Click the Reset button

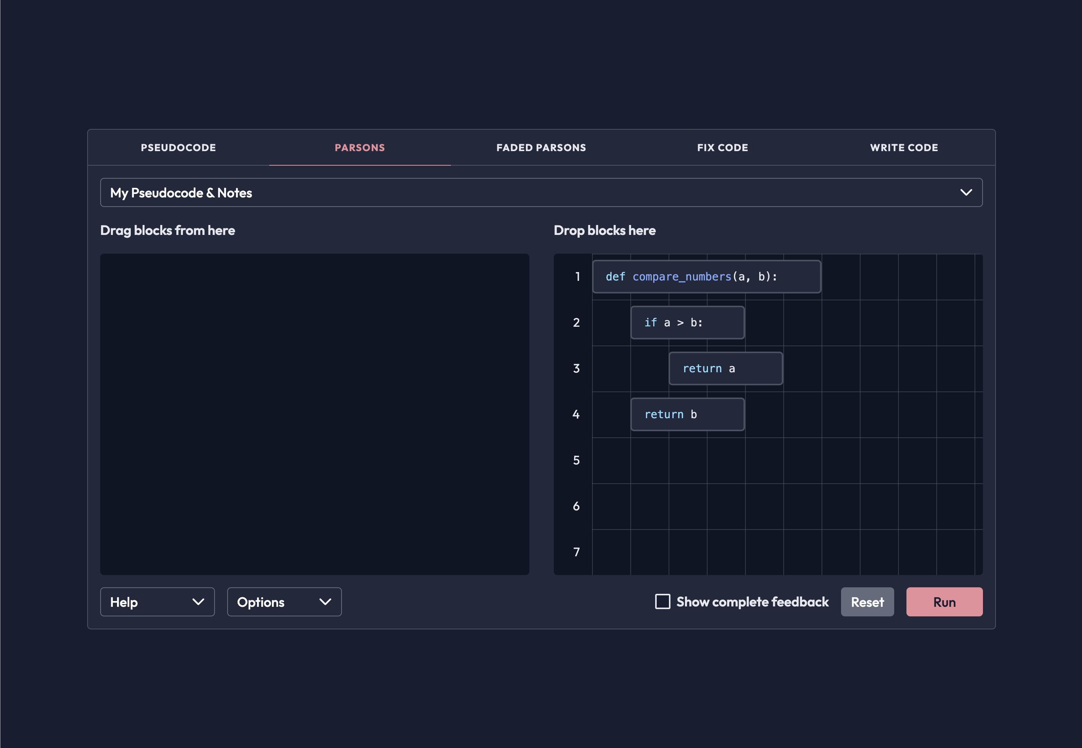click(867, 602)
